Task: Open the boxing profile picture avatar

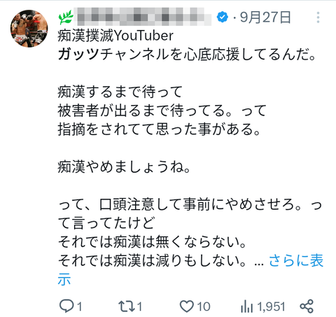Action: pyautogui.click(x=29, y=29)
